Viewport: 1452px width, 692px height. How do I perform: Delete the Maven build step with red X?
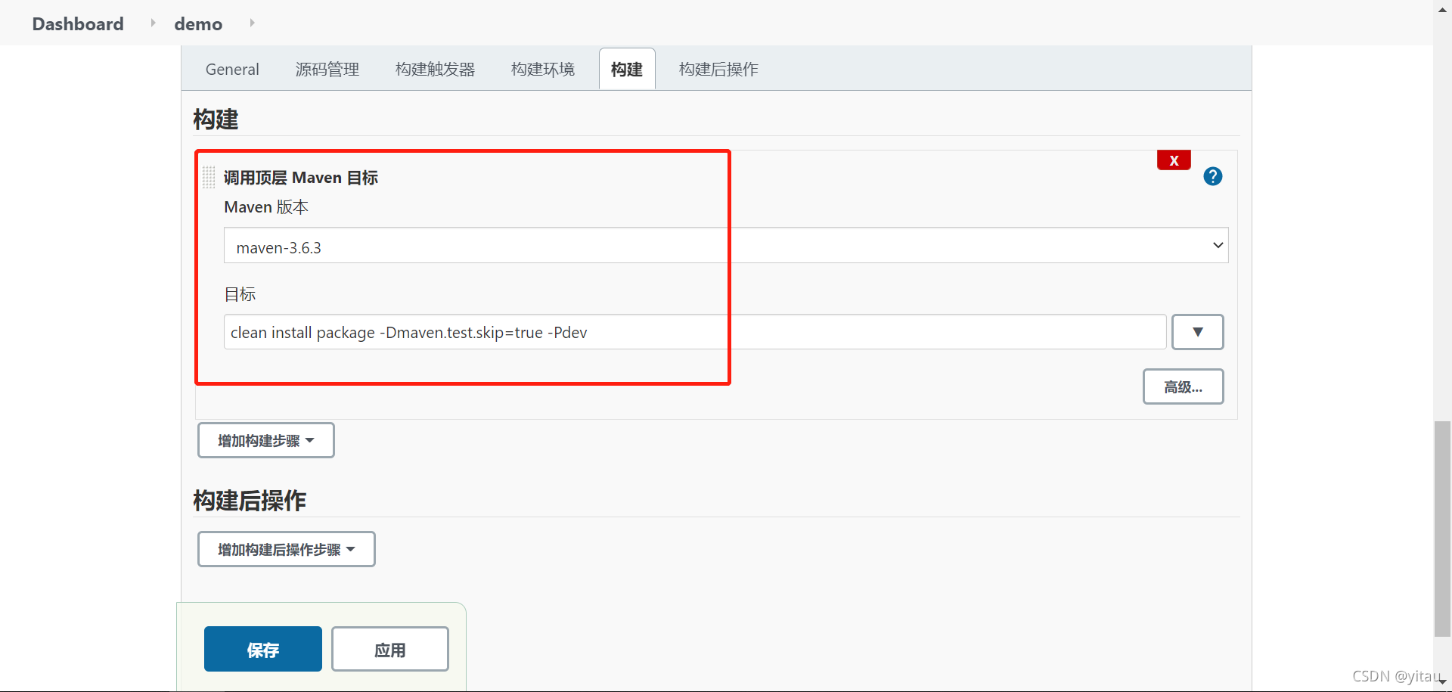pos(1174,160)
